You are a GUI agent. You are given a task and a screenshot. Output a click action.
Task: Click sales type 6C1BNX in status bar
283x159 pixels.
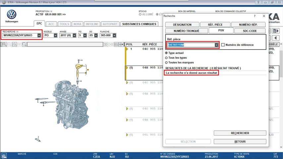click(x=239, y=157)
